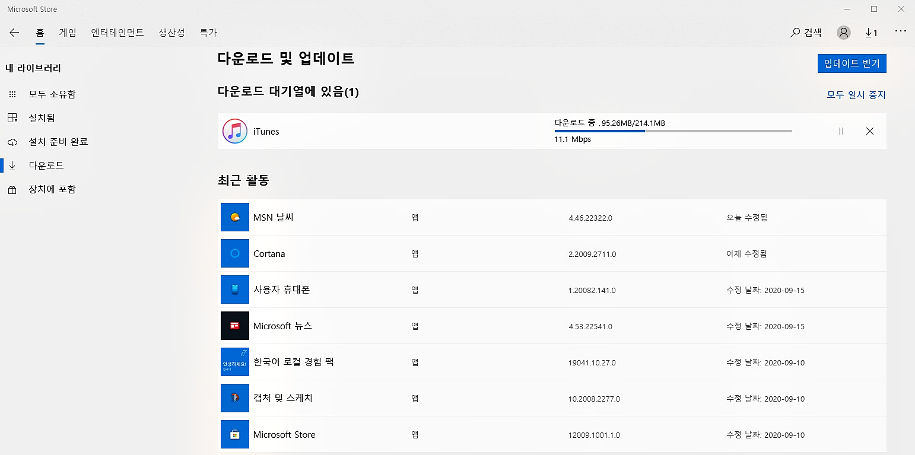
Task: Click the MSN 날씨 app name
Action: pyautogui.click(x=273, y=217)
